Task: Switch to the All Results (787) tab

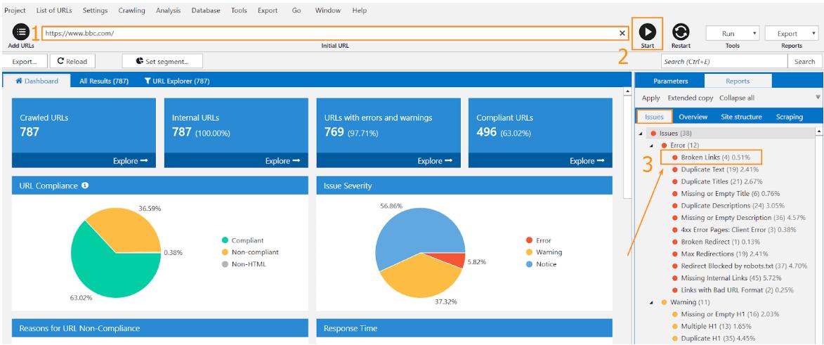Action: [104, 81]
